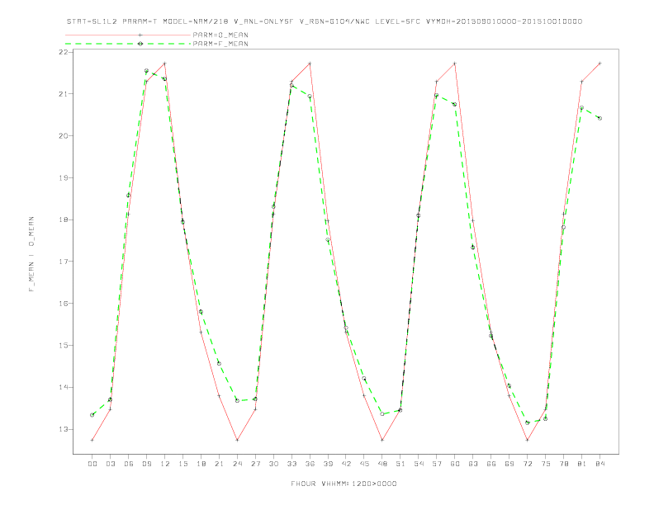The image size is (654, 505).
Task: Click y-axis tick label 13
Action: click(x=64, y=429)
